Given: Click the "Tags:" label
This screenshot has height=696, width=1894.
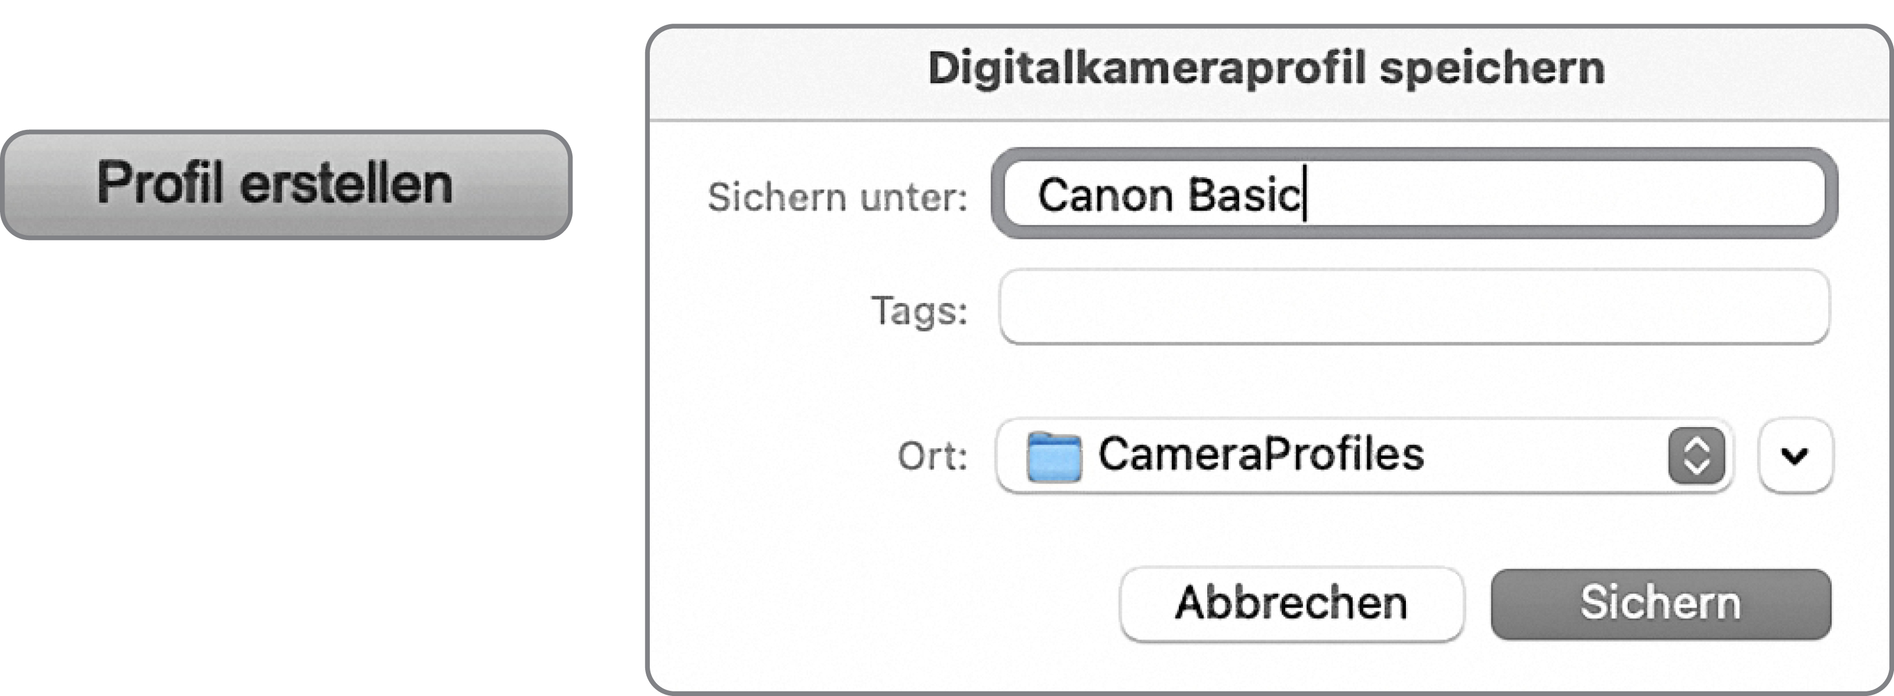Looking at the screenshot, I should [919, 310].
